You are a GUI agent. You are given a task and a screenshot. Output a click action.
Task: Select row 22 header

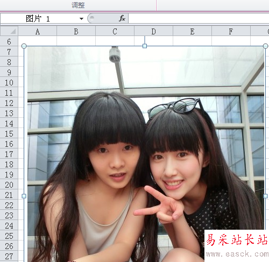9,205
